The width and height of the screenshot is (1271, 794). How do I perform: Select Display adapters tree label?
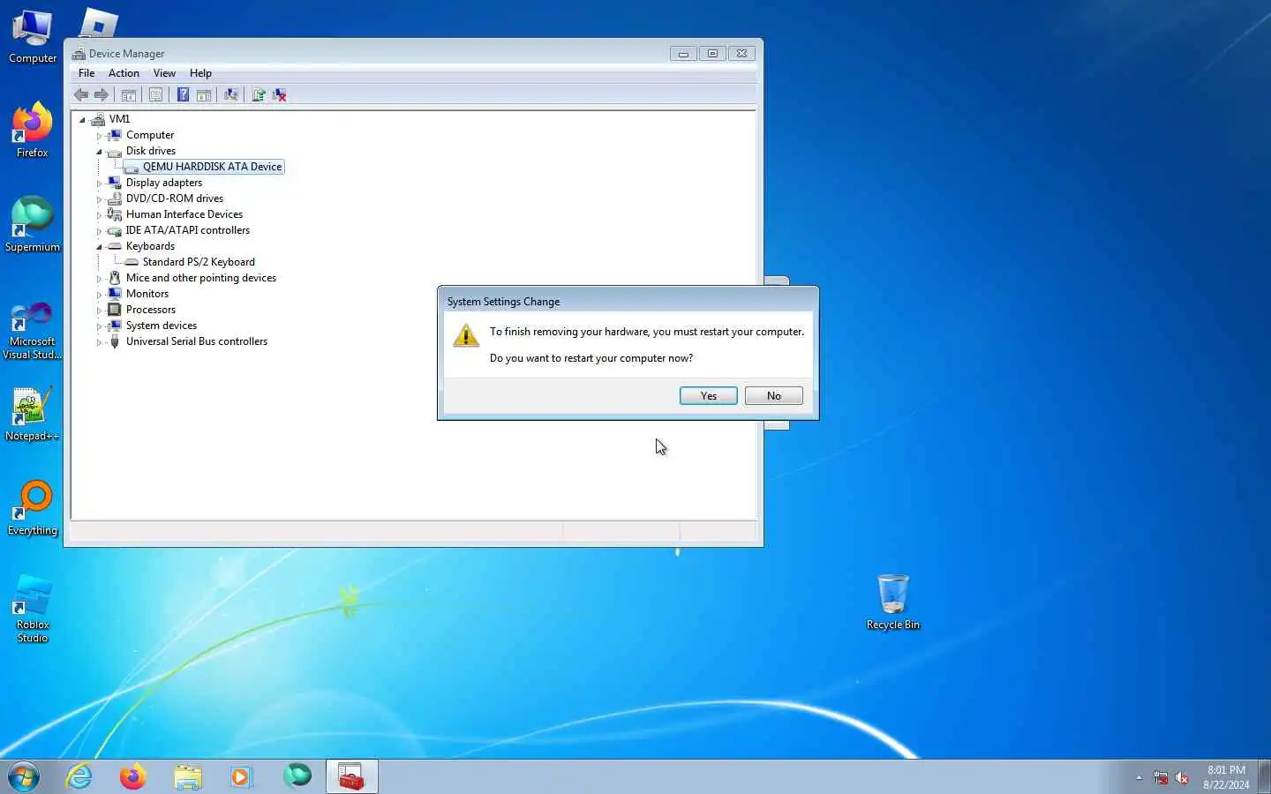tap(164, 183)
